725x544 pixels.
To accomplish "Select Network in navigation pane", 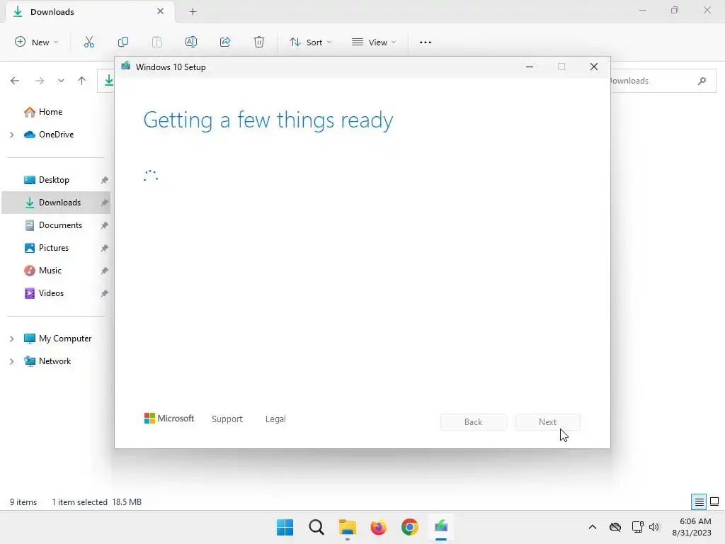I will point(55,361).
